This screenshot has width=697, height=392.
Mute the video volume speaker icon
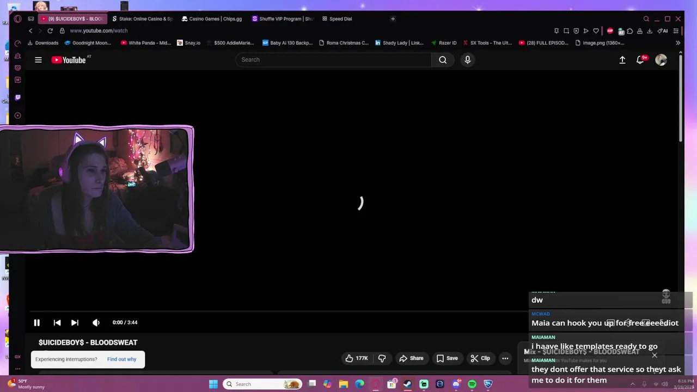[x=96, y=322]
